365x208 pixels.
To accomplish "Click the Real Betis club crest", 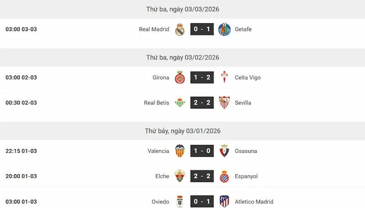I will (180, 103).
